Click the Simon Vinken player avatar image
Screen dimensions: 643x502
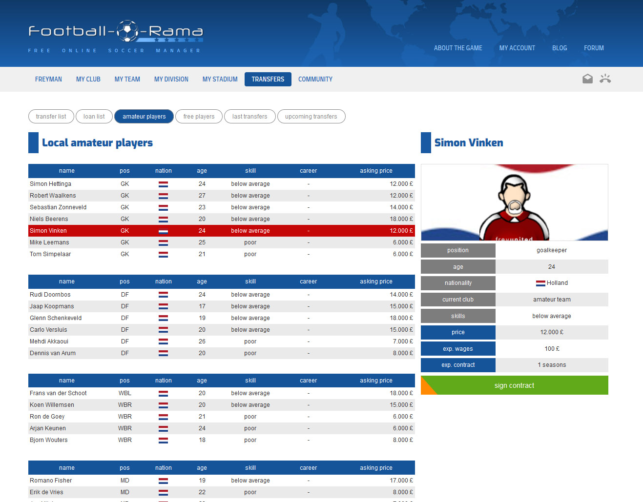click(x=515, y=202)
